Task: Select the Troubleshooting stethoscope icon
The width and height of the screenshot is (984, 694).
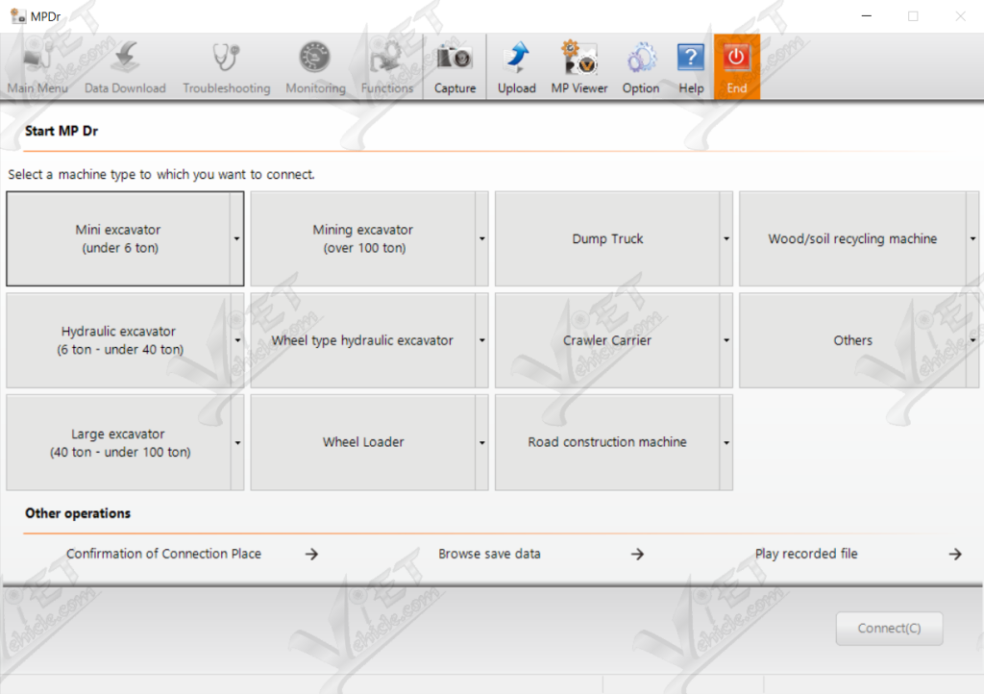Action: tap(227, 60)
